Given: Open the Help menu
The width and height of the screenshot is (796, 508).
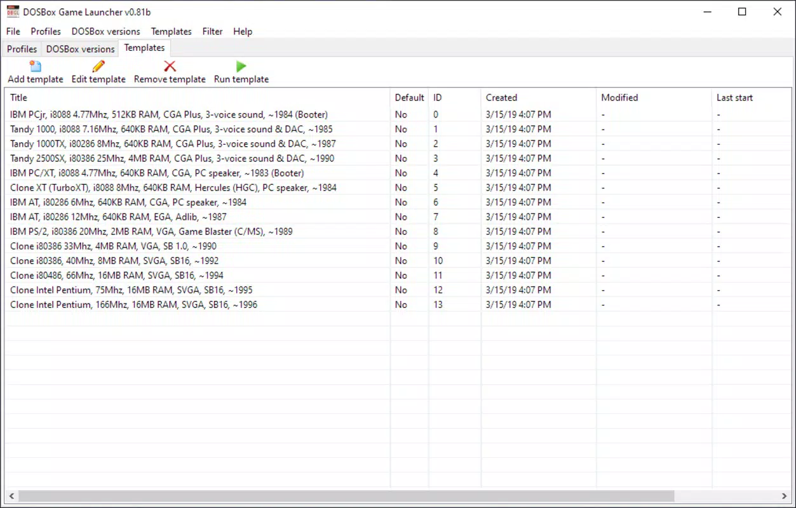Looking at the screenshot, I should 243,31.
